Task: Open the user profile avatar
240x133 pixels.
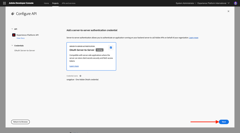Action: coord(236,3)
